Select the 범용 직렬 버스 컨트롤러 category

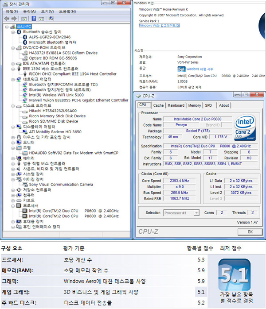coord(44,163)
